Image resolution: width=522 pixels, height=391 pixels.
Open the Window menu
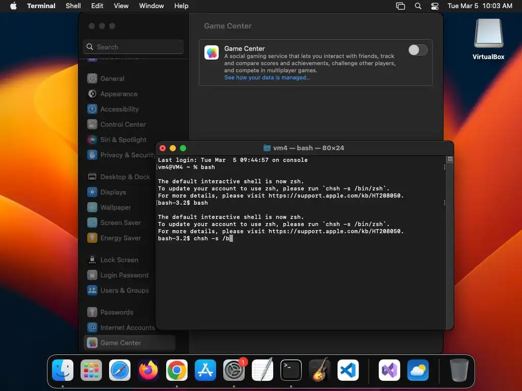point(151,6)
